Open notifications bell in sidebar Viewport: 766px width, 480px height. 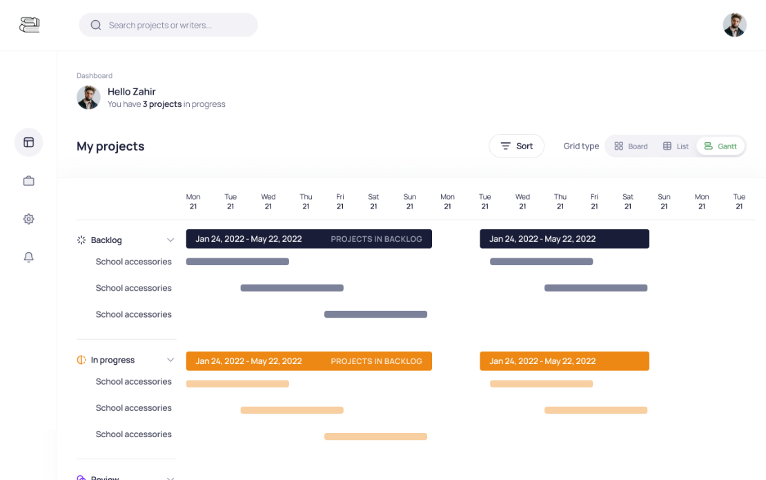tap(29, 257)
